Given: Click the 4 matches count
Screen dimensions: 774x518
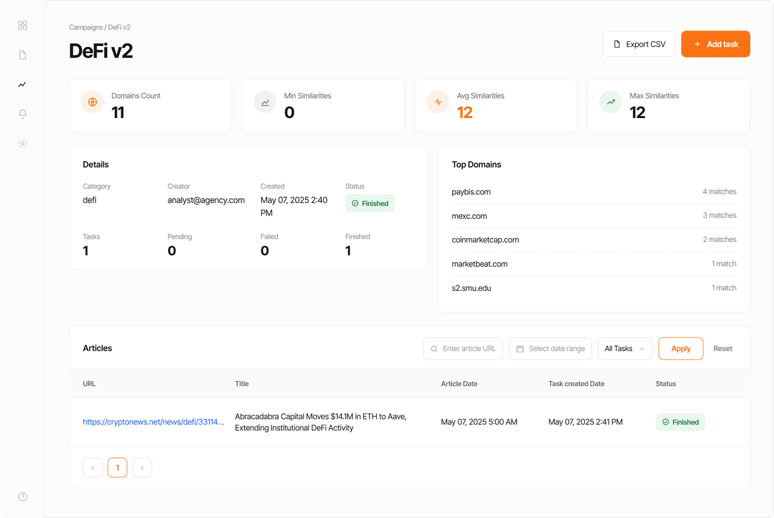Looking at the screenshot, I should pos(719,192).
